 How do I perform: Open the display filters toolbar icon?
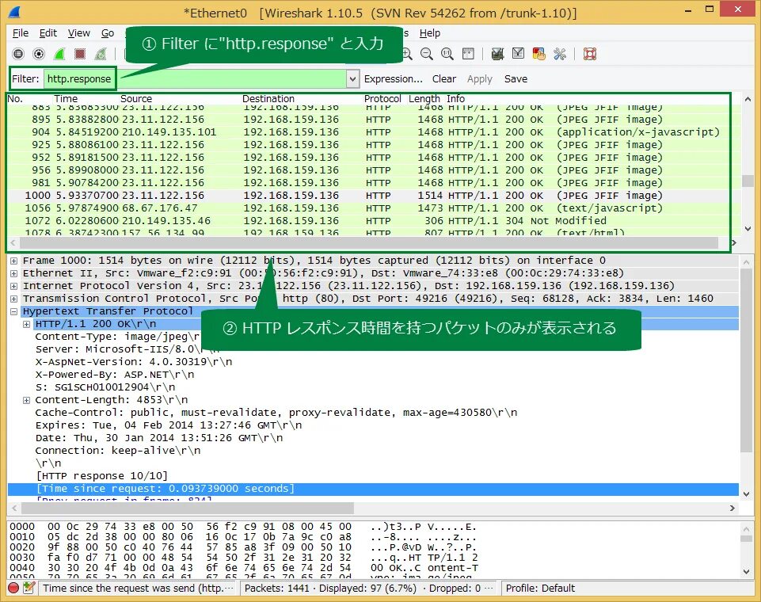tap(519, 54)
